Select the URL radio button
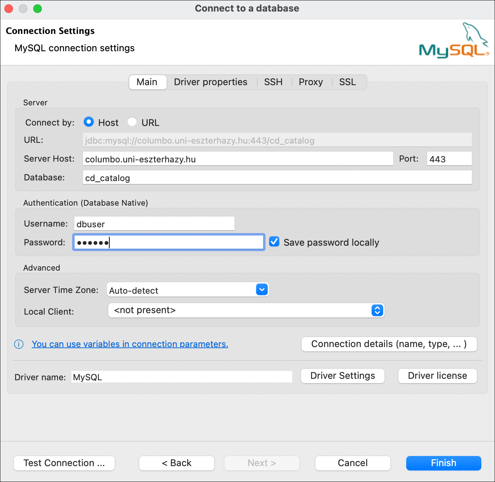 point(132,122)
